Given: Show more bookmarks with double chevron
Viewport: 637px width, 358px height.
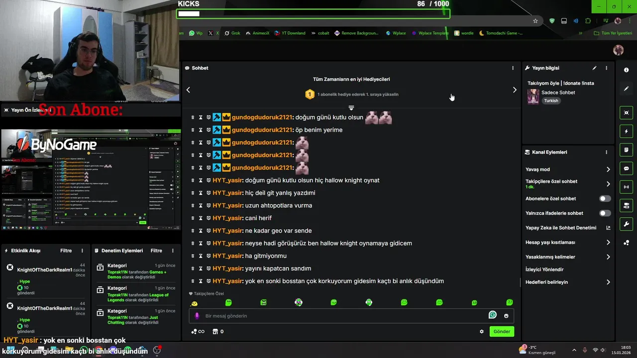Looking at the screenshot, I should pyautogui.click(x=580, y=33).
